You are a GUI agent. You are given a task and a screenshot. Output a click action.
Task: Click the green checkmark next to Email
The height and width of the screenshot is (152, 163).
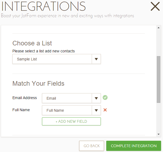(x=105, y=97)
